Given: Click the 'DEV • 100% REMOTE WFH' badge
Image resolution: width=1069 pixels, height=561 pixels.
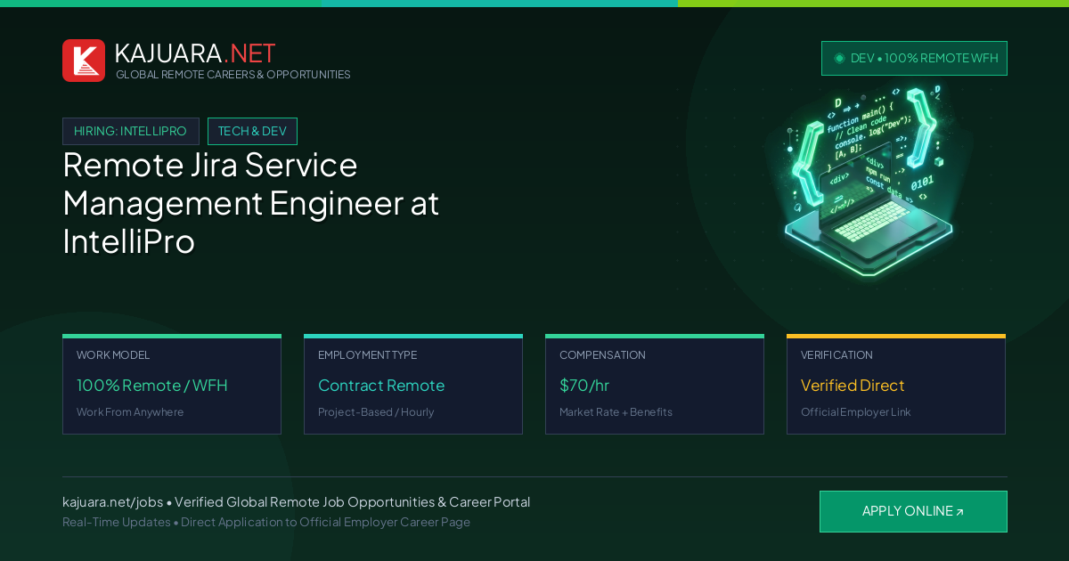Looking at the screenshot, I should [914, 58].
